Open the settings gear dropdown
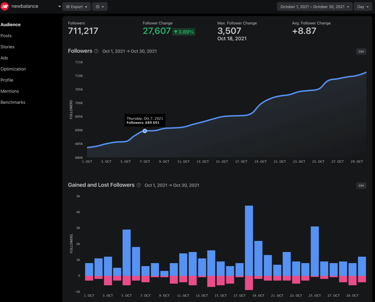375x302 pixels. (100, 6)
